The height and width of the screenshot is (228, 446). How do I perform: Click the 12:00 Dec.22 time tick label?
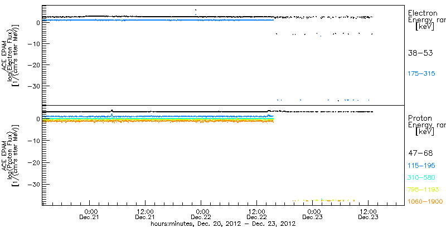click(x=257, y=214)
